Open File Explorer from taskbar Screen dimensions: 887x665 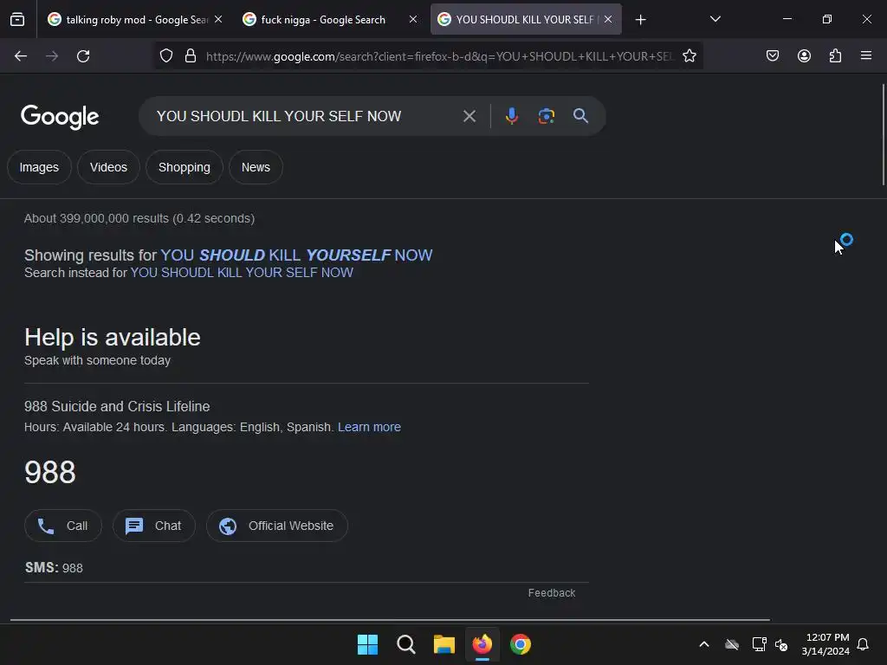(444, 644)
